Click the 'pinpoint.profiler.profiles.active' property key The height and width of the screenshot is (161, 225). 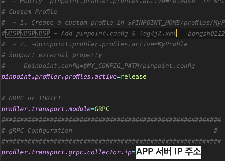[59, 77]
